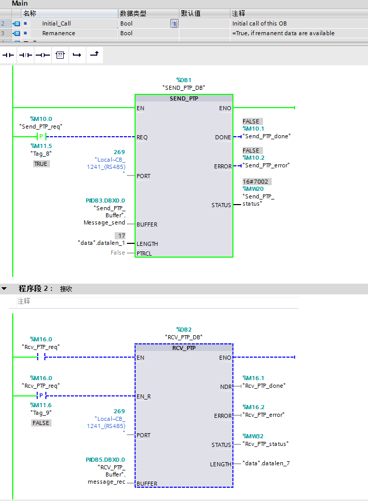
Task: Select the 数据类型 column header
Action: (148, 13)
